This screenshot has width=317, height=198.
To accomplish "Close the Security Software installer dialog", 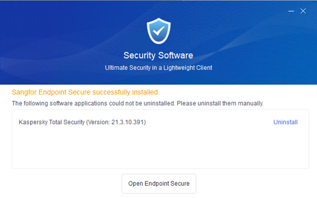I will pyautogui.click(x=303, y=11).
